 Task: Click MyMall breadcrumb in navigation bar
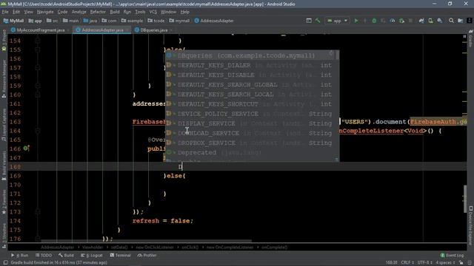tap(13, 21)
